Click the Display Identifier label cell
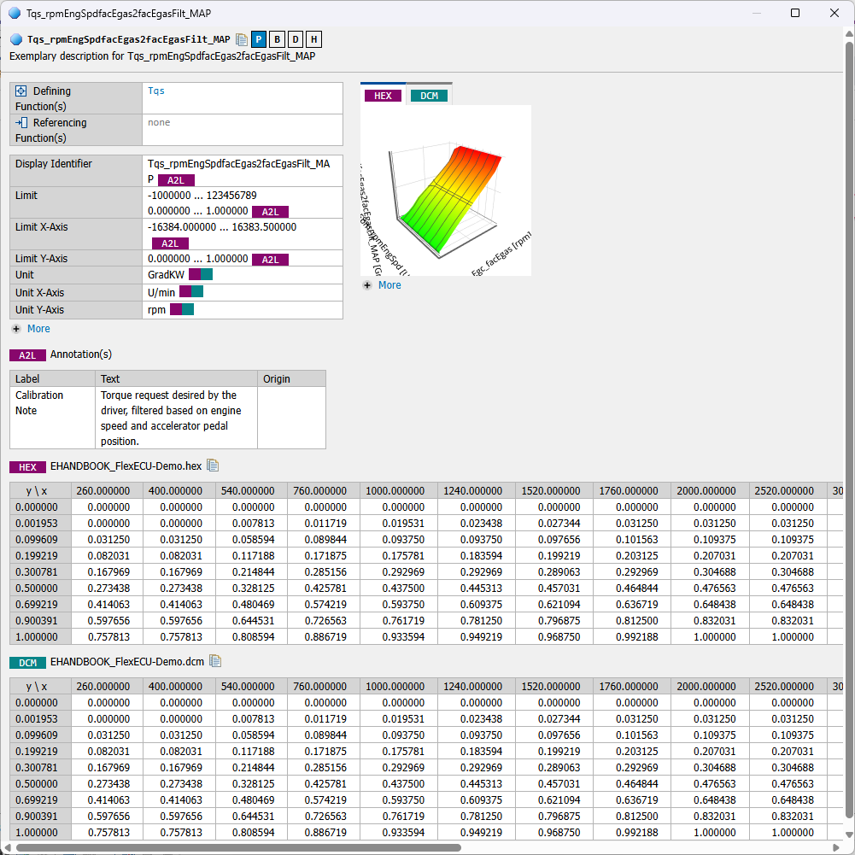 (x=76, y=171)
